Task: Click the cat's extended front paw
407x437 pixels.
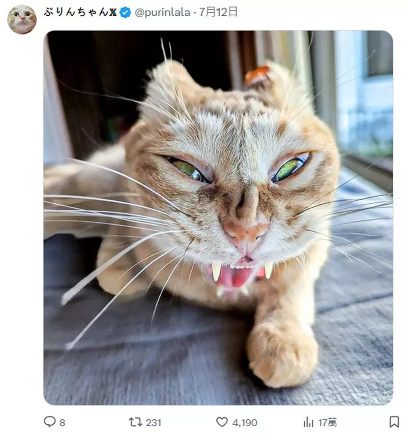Action: point(281,353)
